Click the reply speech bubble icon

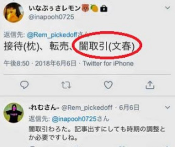click(x=24, y=85)
